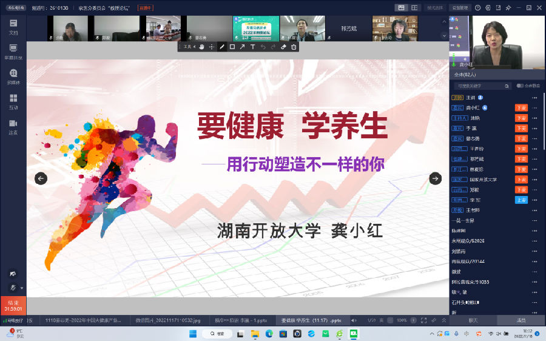Toggle the 全体静音 mute-all switch

520,86
